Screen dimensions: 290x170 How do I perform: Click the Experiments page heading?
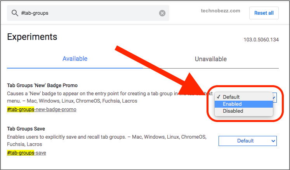pyautogui.click(x=32, y=37)
